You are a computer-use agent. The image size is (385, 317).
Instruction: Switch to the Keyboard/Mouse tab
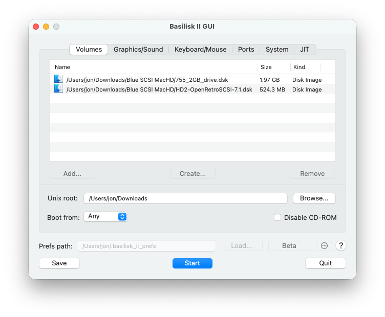pyautogui.click(x=200, y=50)
